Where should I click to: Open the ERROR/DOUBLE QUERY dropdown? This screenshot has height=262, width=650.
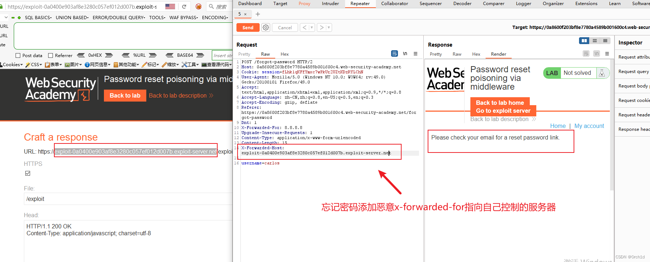click(x=119, y=17)
